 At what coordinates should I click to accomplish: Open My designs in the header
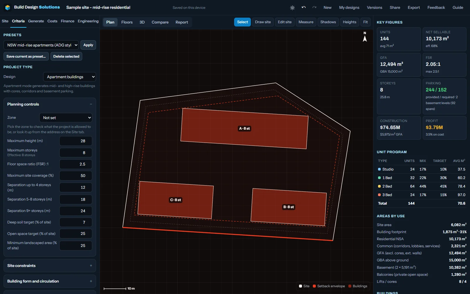[x=349, y=8]
